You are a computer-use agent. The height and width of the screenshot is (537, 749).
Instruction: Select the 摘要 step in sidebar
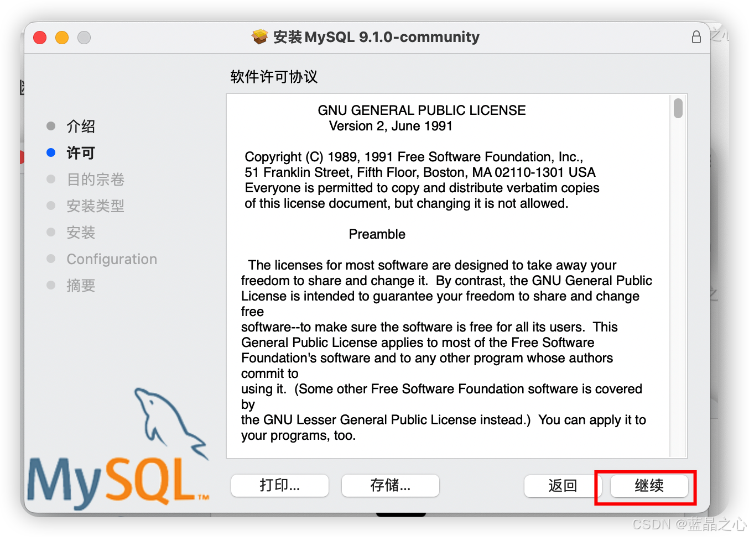coord(81,286)
